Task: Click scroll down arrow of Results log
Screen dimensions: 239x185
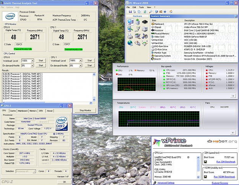Action: [94, 99]
